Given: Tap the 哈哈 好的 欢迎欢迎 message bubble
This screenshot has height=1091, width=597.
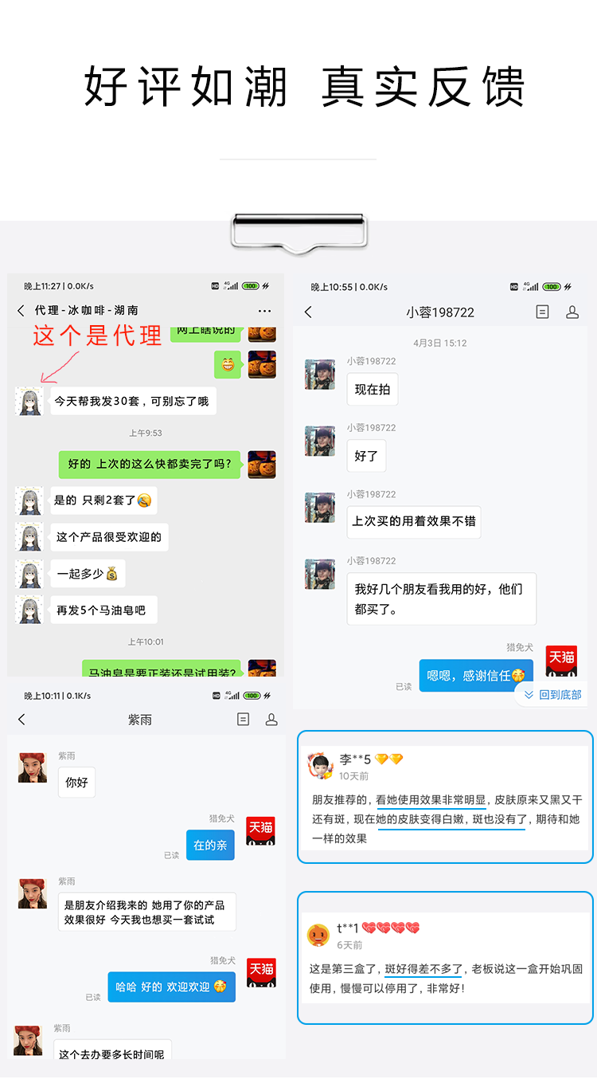Looking at the screenshot, I should point(171,987).
